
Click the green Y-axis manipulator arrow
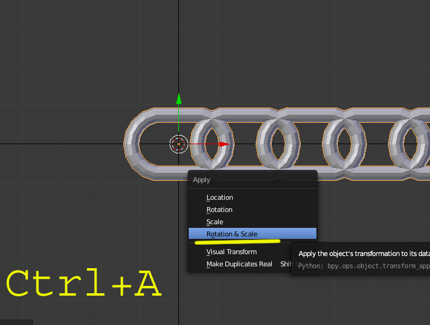179,99
